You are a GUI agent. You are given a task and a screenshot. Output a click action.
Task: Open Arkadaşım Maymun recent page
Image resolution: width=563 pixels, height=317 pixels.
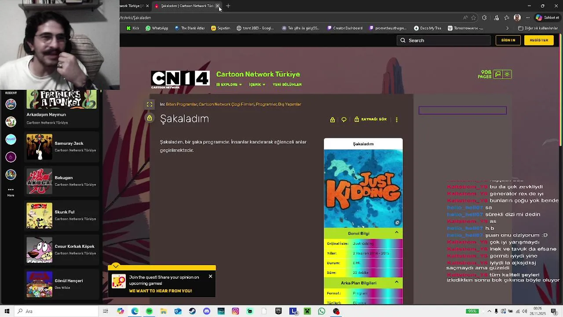pyautogui.click(x=62, y=108)
